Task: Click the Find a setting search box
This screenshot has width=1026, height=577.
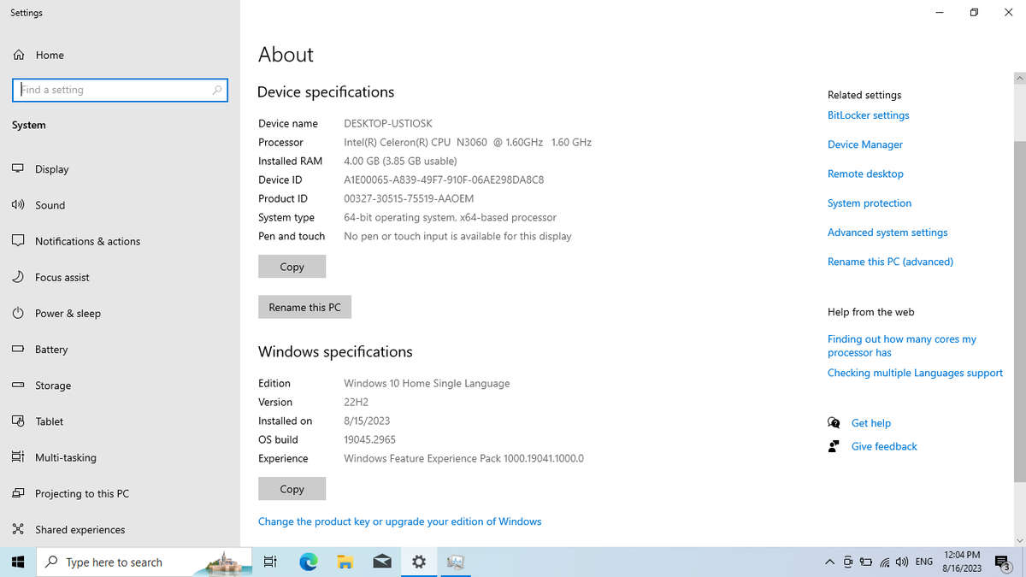Action: (x=120, y=90)
